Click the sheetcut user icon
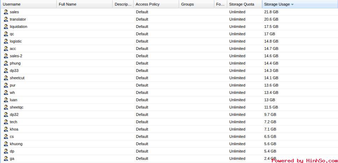The width and height of the screenshot is (338, 163). (6, 78)
